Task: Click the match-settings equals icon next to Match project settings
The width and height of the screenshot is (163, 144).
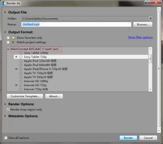Action: pyautogui.click(x=13, y=42)
